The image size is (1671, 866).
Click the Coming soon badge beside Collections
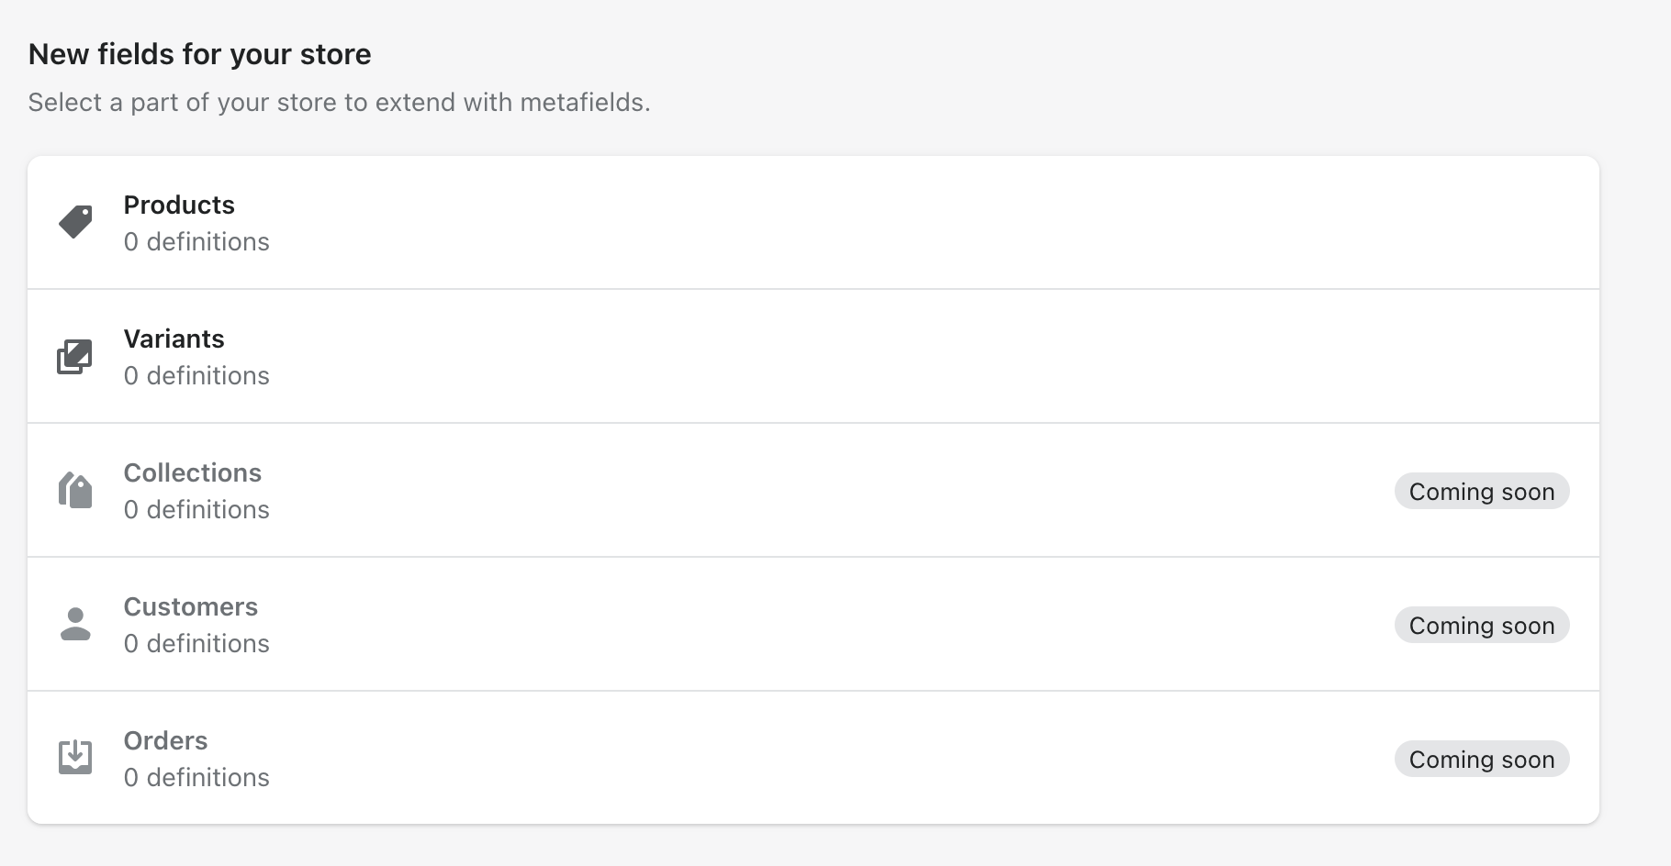(x=1481, y=491)
